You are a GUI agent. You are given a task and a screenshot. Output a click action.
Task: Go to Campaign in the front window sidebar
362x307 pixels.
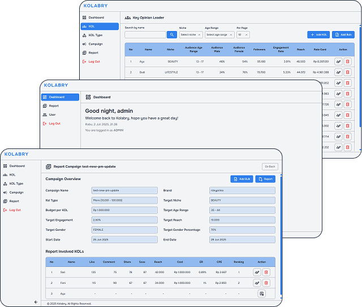click(16, 192)
